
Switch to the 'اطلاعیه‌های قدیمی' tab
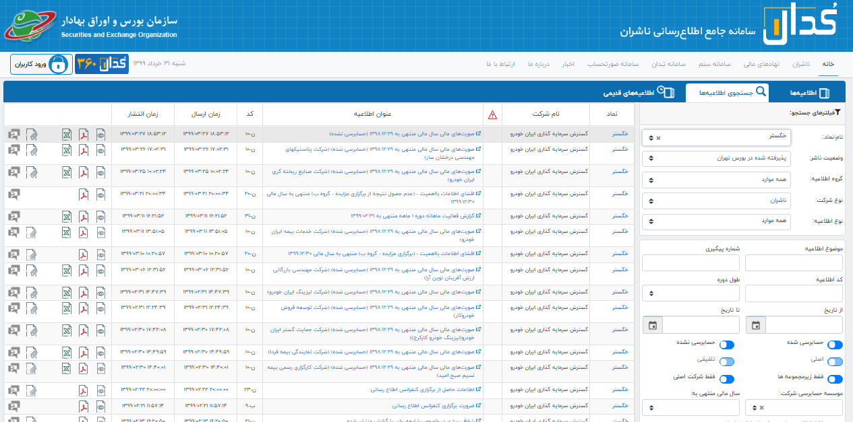pos(637,92)
